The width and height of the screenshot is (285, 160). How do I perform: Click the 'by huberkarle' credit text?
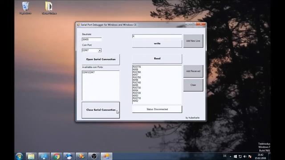pyautogui.click(x=192, y=118)
